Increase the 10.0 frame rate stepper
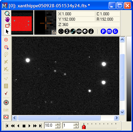This screenshot has width=133, height=132. [x=58, y=124]
